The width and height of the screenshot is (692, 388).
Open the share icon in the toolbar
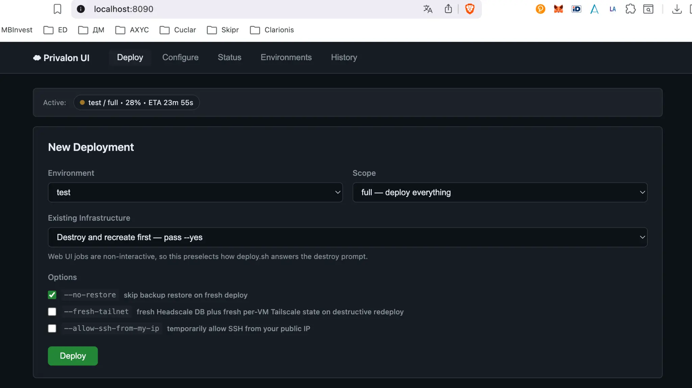coord(448,9)
